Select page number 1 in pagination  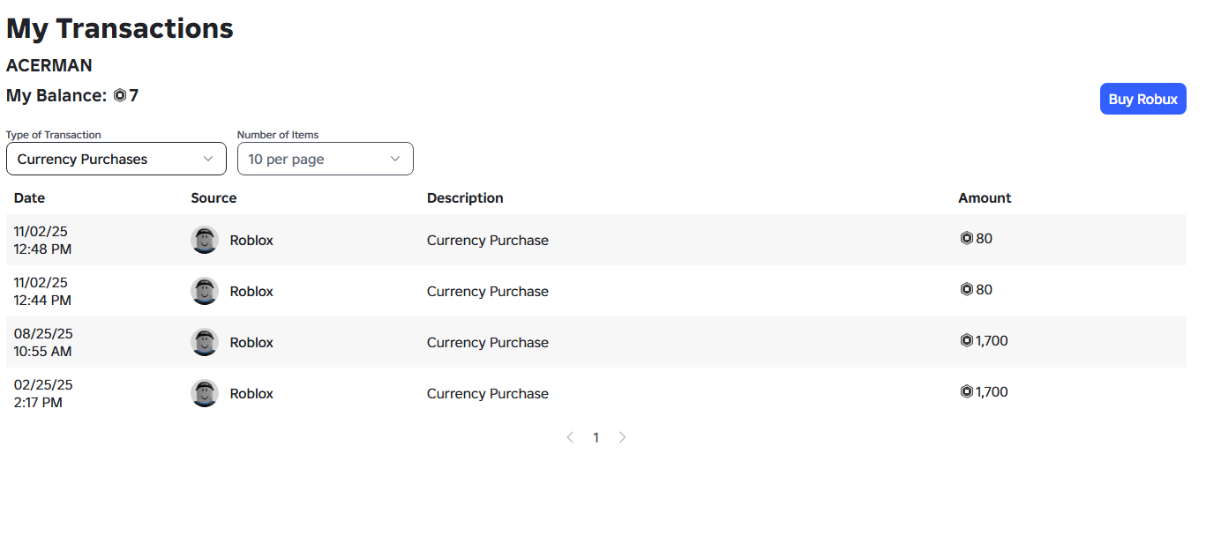tap(596, 437)
